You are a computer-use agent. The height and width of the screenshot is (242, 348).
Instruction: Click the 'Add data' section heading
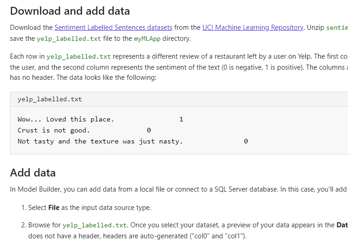pyautogui.click(x=33, y=173)
